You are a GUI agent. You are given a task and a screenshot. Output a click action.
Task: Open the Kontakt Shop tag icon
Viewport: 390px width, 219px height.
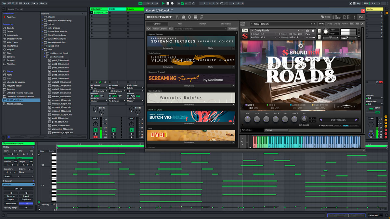tap(323, 17)
